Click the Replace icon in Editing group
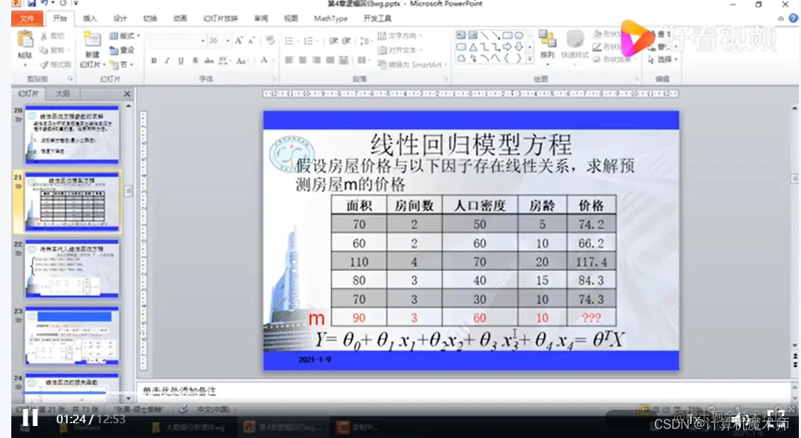The image size is (801, 438). point(656,46)
